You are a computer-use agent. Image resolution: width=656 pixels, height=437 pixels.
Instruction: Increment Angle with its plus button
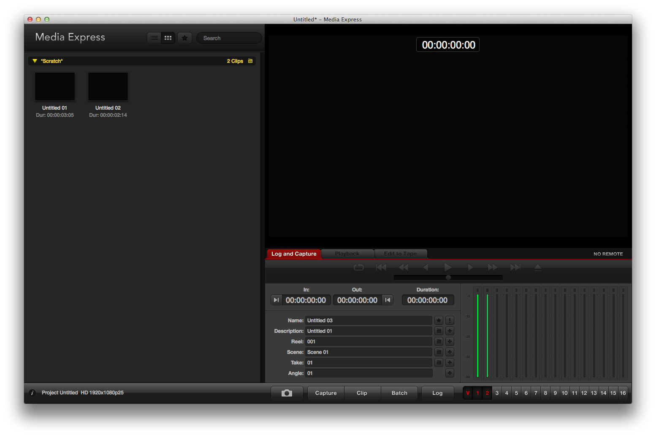(450, 373)
